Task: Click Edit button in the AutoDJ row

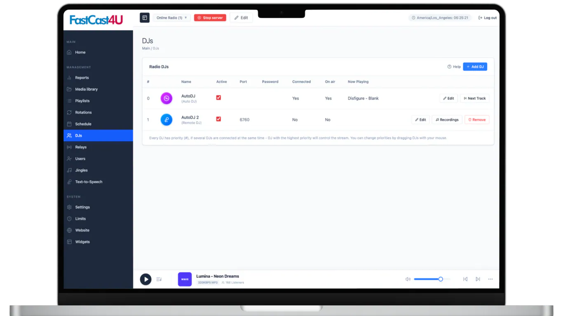Action: [x=448, y=98]
